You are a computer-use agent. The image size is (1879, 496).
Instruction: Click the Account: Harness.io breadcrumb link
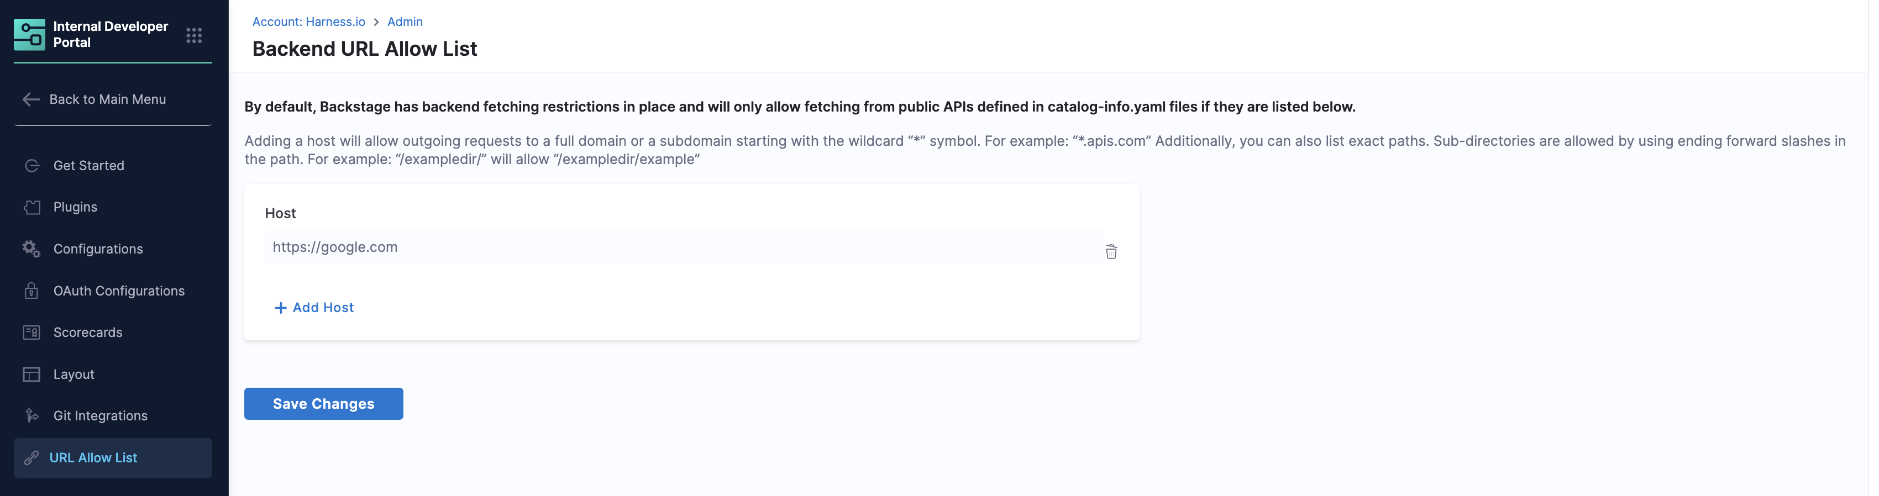pyautogui.click(x=308, y=22)
